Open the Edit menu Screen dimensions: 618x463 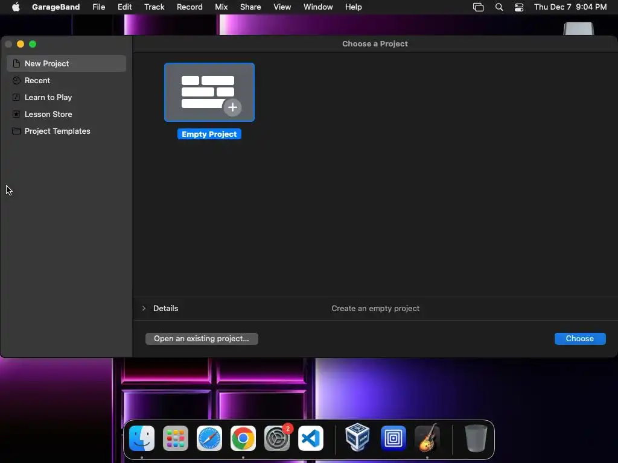[124, 7]
